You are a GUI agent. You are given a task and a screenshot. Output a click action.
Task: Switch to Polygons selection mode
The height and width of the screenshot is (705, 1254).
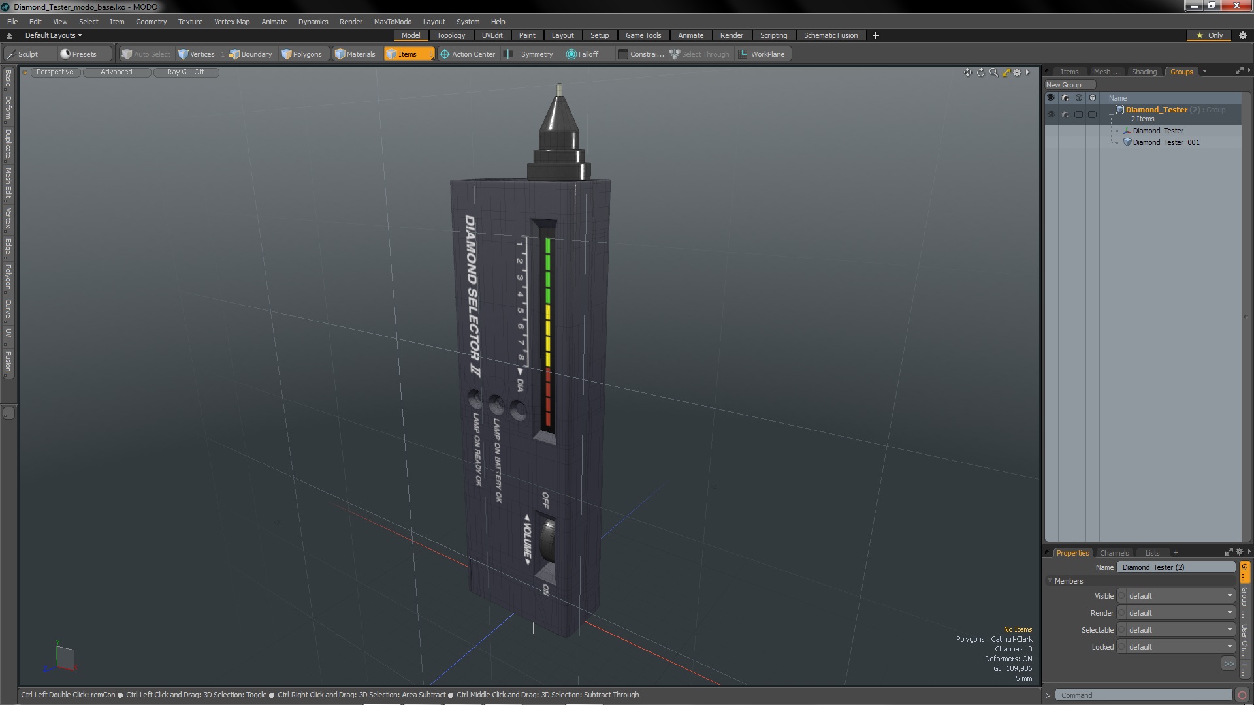point(302,54)
